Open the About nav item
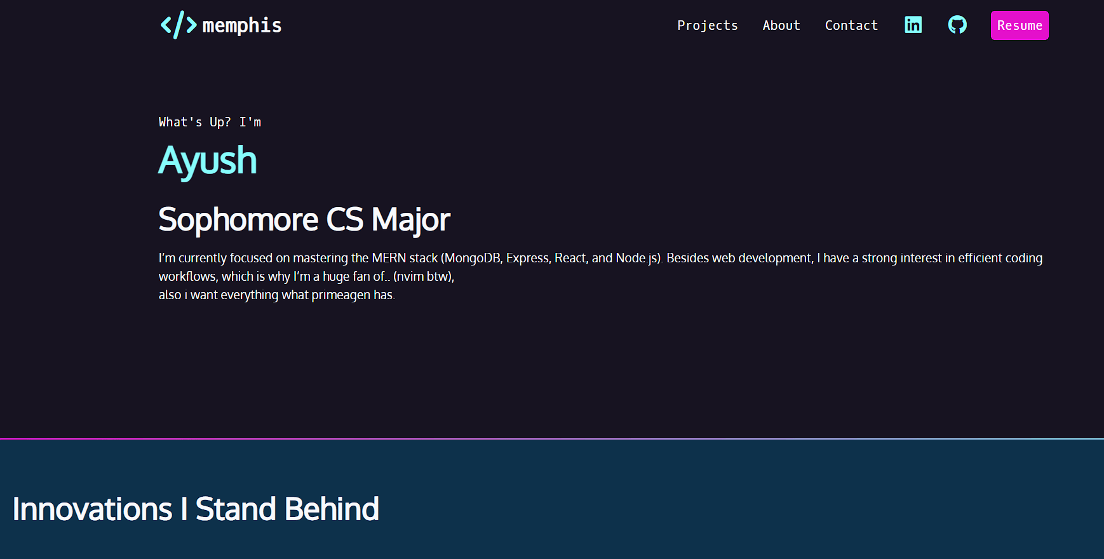 coord(781,25)
